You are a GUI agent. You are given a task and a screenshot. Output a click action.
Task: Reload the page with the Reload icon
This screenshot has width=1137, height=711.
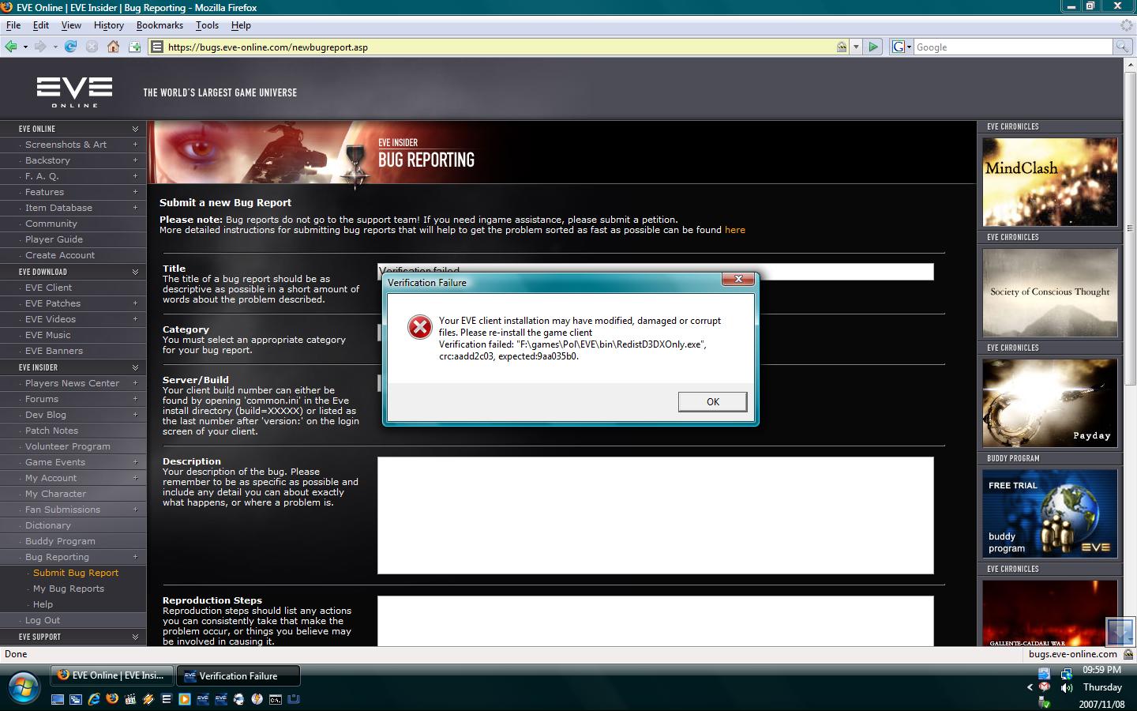tap(70, 47)
